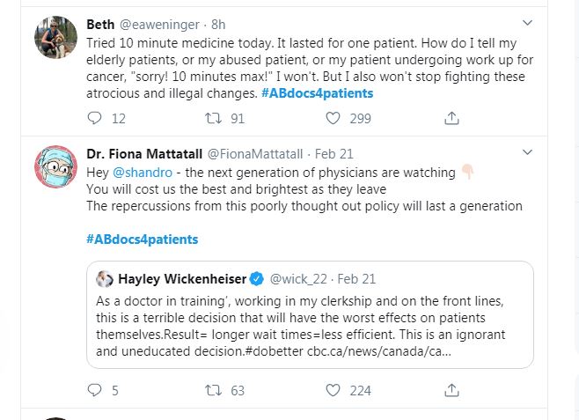The height and width of the screenshot is (420, 579).
Task: Share Dr. Fiona Mattatall's tweet
Action: click(451, 390)
